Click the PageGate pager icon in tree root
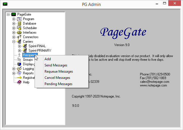The width and height of the screenshot is (183, 130). (x=14, y=14)
